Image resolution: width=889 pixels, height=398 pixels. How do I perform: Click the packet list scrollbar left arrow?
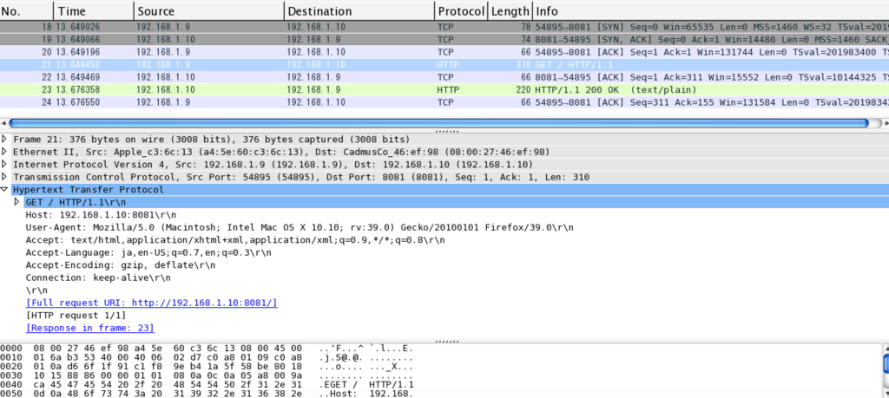pyautogui.click(x=4, y=123)
